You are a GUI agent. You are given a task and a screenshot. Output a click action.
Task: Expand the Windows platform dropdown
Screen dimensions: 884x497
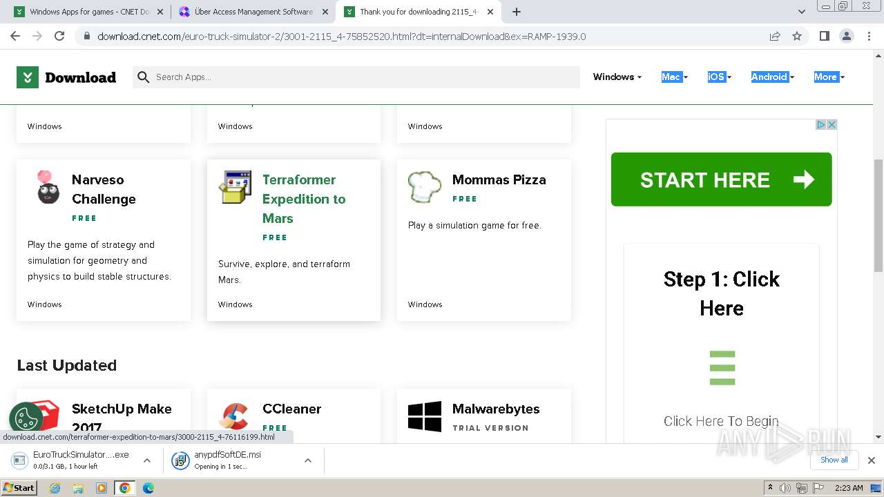[x=617, y=77]
